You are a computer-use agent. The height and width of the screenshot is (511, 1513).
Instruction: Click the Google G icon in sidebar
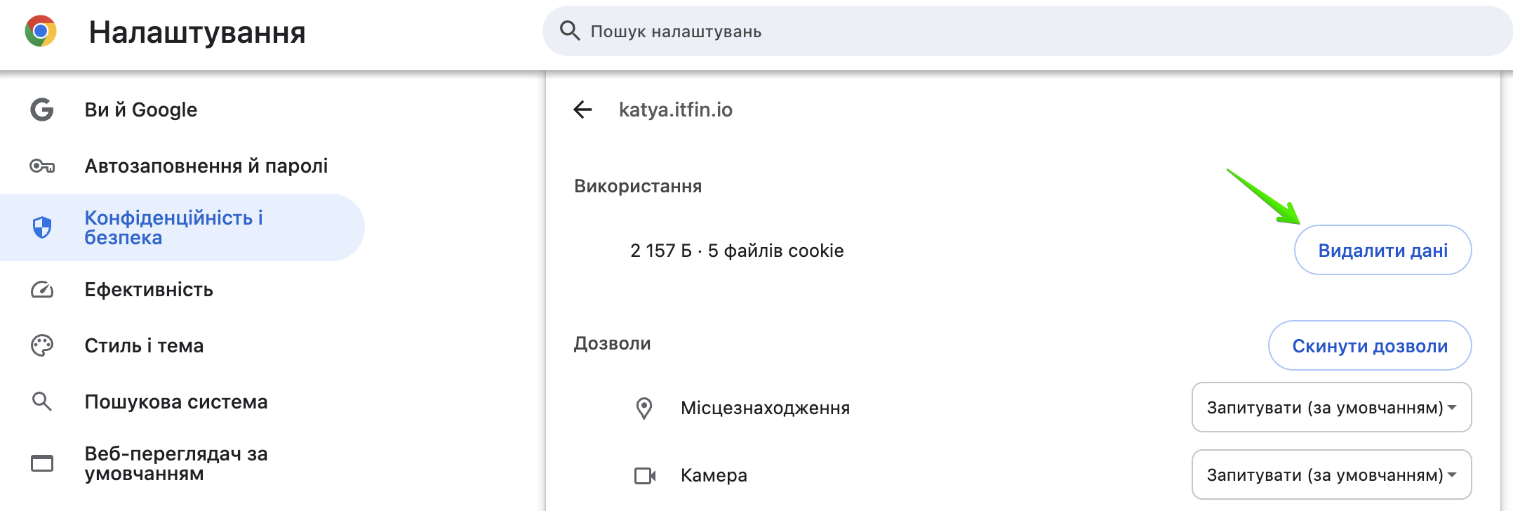tap(42, 109)
